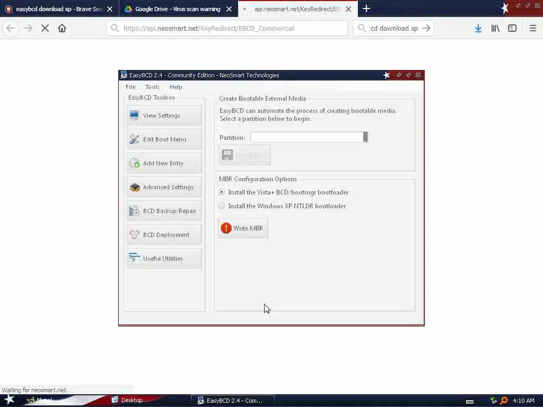Expand the Partition dropdown arrow
The image size is (543, 407).
pyautogui.click(x=365, y=137)
